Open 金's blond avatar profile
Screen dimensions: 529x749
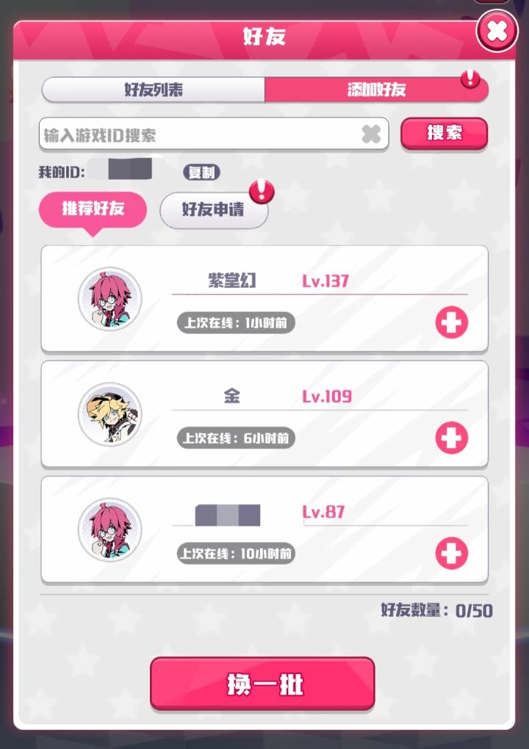(x=110, y=414)
